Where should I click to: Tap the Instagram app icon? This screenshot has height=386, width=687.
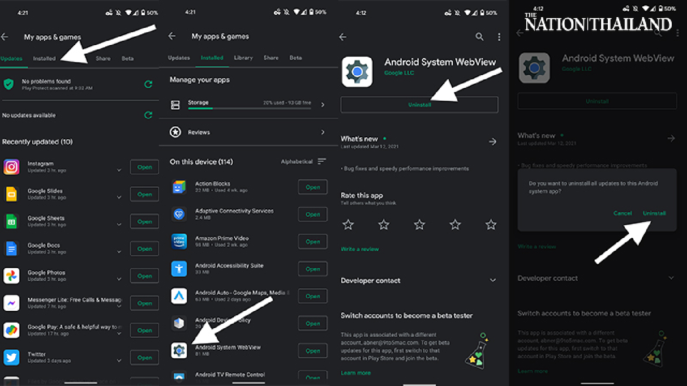11,167
